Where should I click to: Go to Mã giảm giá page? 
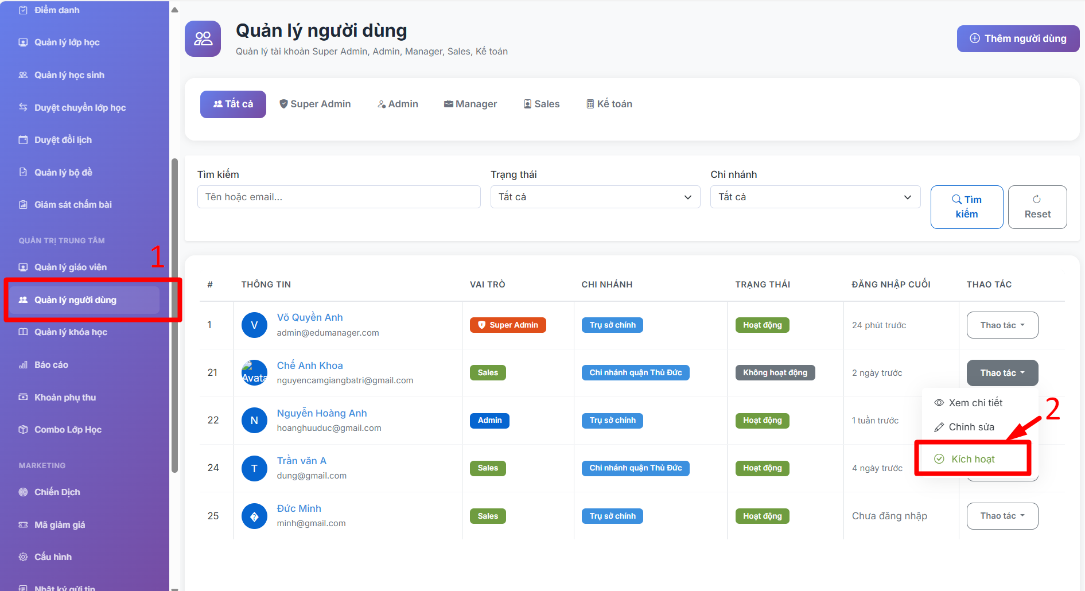[x=59, y=525]
